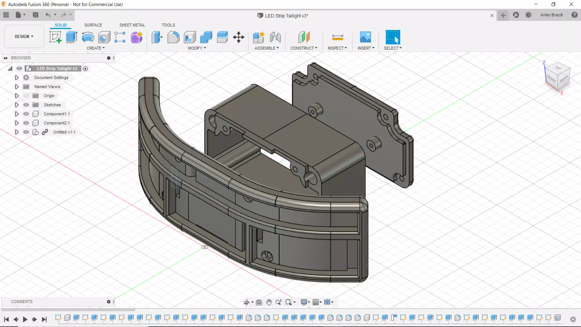Image resolution: width=581 pixels, height=327 pixels.
Task: Open the job status clock icon
Action: tap(528, 15)
